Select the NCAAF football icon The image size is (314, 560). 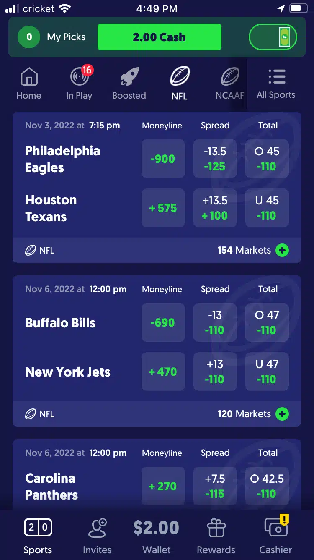click(x=230, y=77)
